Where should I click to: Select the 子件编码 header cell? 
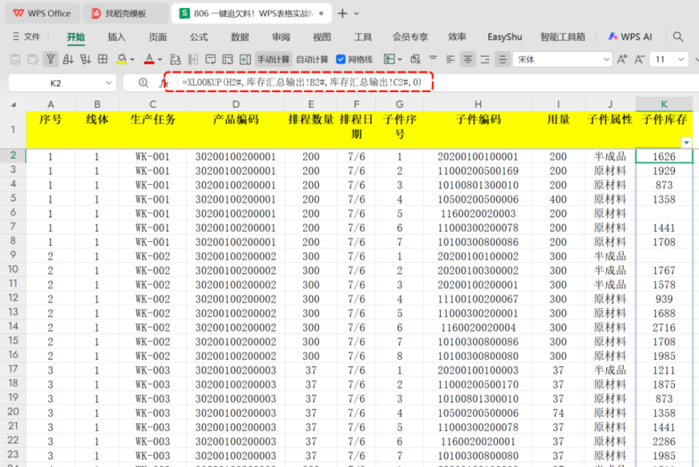pyautogui.click(x=477, y=130)
